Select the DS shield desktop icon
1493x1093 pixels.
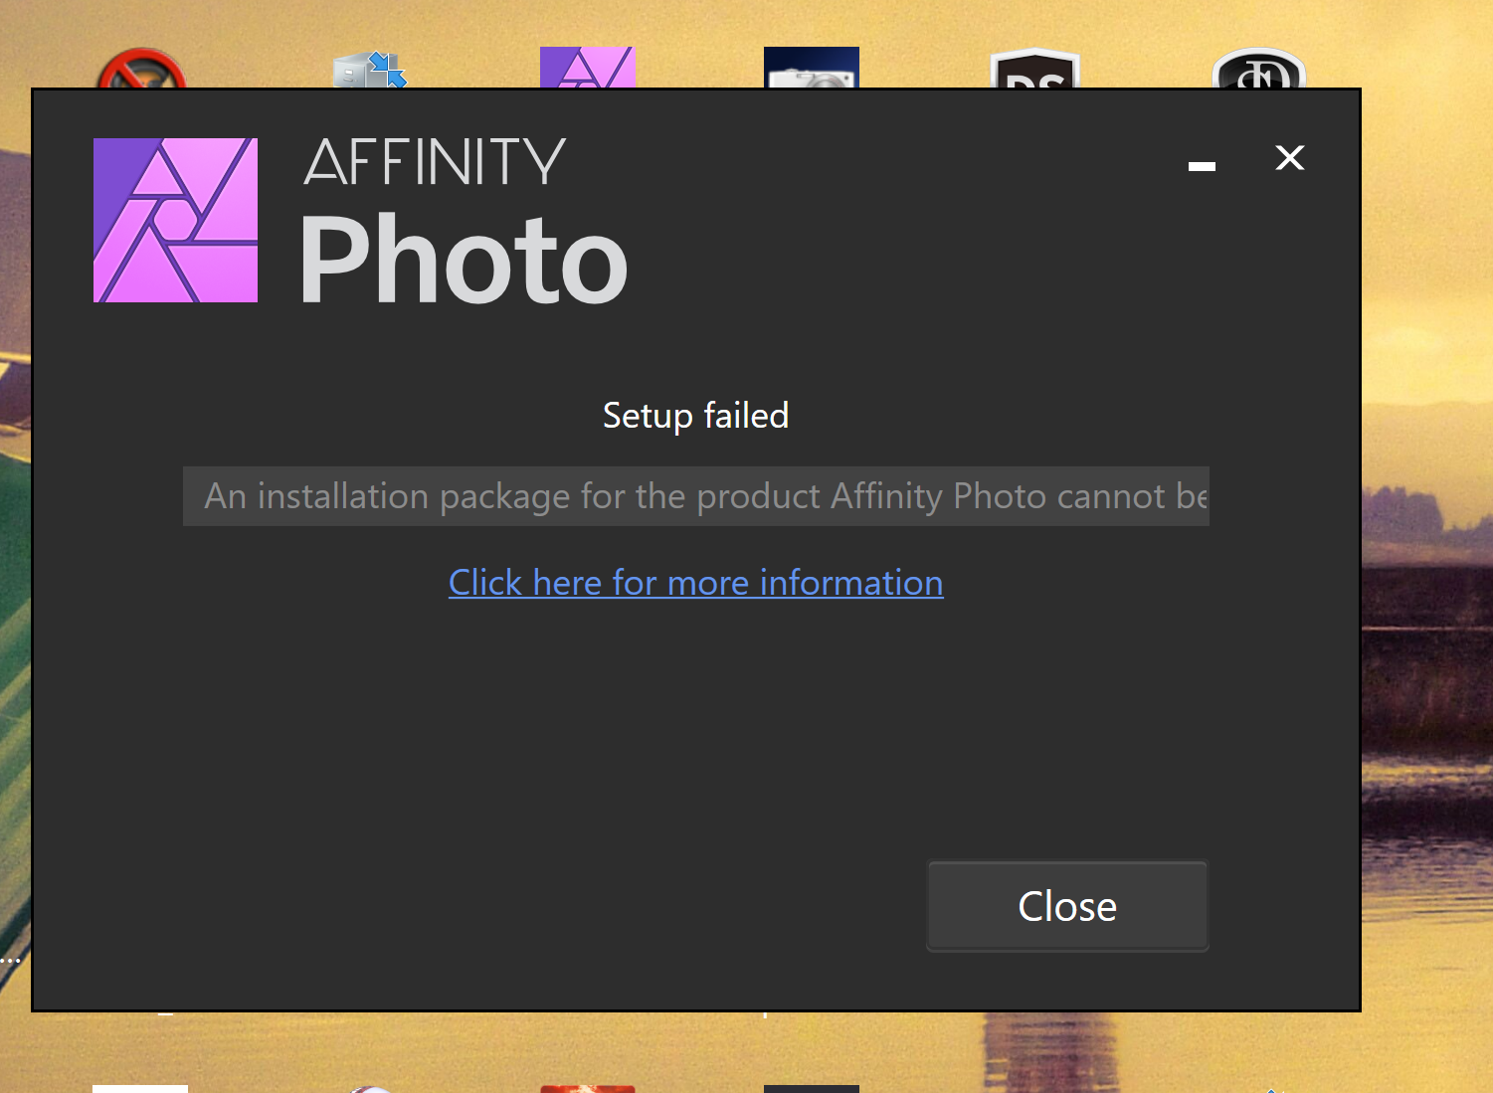1035,69
